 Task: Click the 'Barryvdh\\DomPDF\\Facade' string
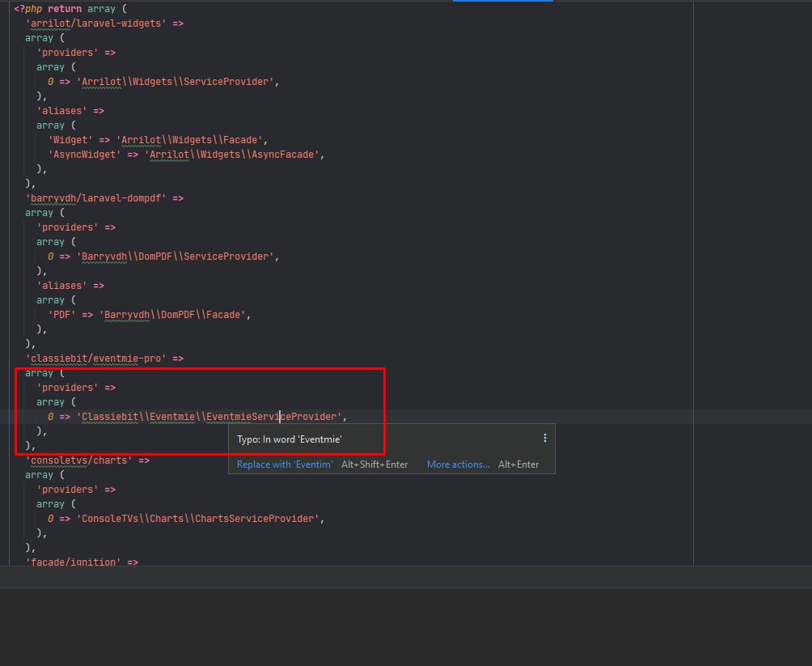coord(172,315)
